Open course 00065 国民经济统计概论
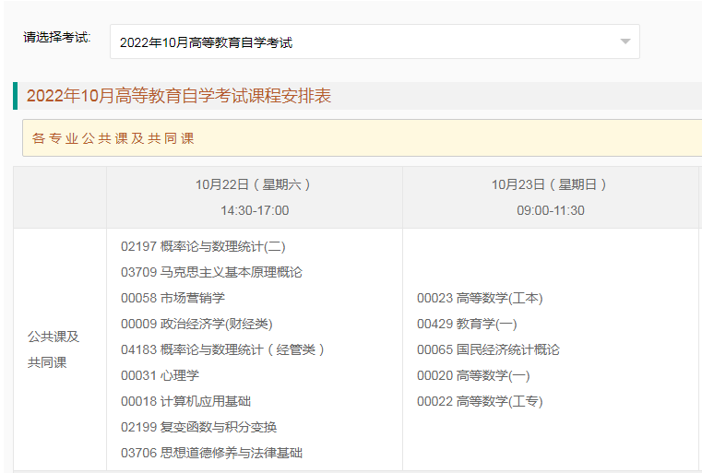This screenshot has width=702, height=473. pyautogui.click(x=488, y=349)
